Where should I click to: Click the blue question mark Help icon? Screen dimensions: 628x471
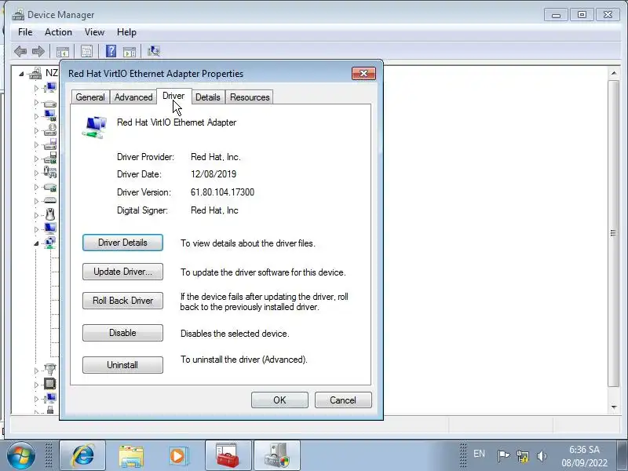(111, 51)
